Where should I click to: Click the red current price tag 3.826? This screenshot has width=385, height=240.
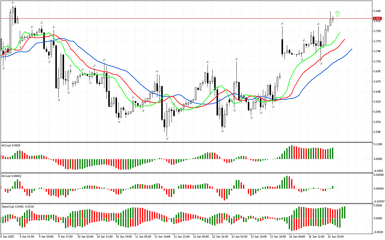click(377, 18)
